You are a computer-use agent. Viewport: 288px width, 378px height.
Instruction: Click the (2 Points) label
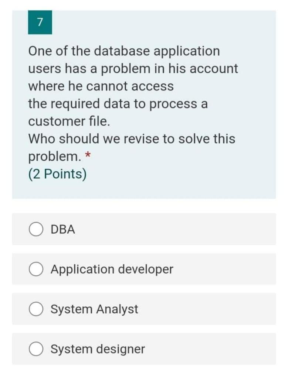(58, 174)
